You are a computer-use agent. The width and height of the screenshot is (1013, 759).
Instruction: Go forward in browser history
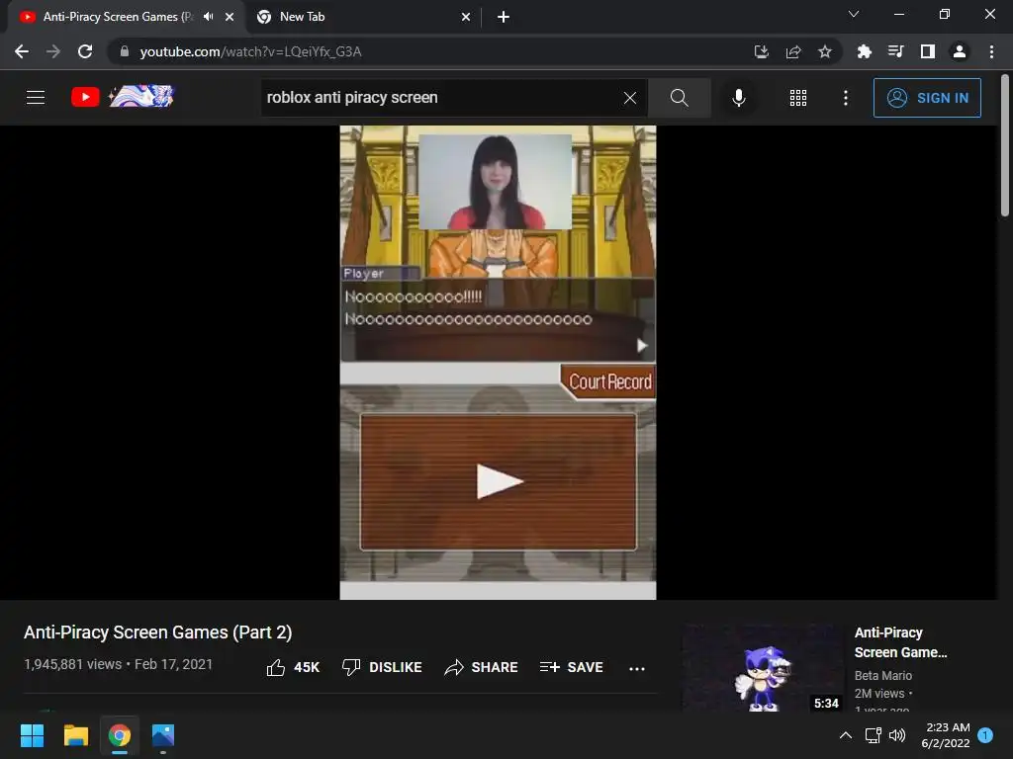53,51
